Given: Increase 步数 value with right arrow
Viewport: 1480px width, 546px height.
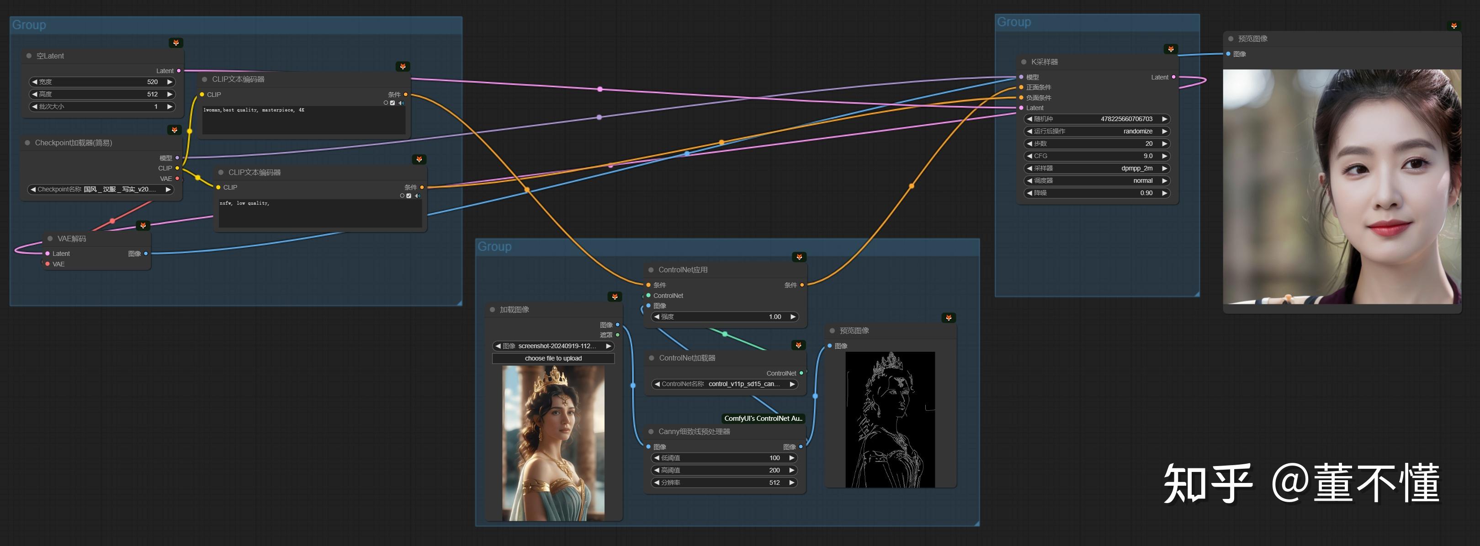Looking at the screenshot, I should click(x=1165, y=143).
